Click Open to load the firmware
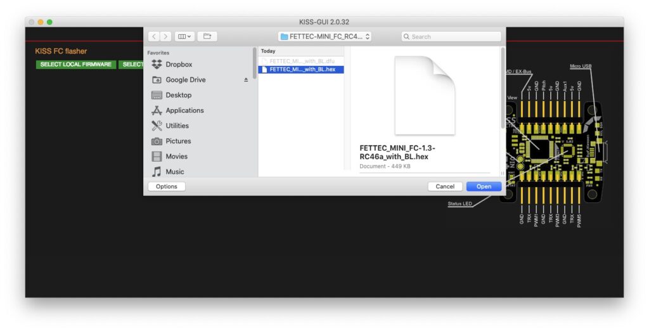The height and width of the screenshot is (331, 649). (x=484, y=186)
